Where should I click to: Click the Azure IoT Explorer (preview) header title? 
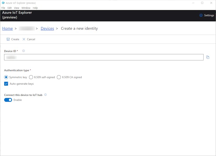[x=17, y=15]
